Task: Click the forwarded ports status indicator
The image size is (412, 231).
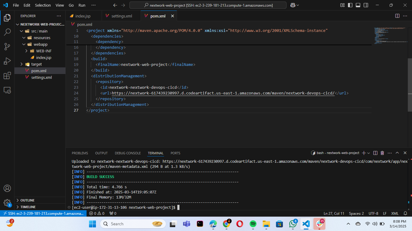Action: pyautogui.click(x=113, y=213)
